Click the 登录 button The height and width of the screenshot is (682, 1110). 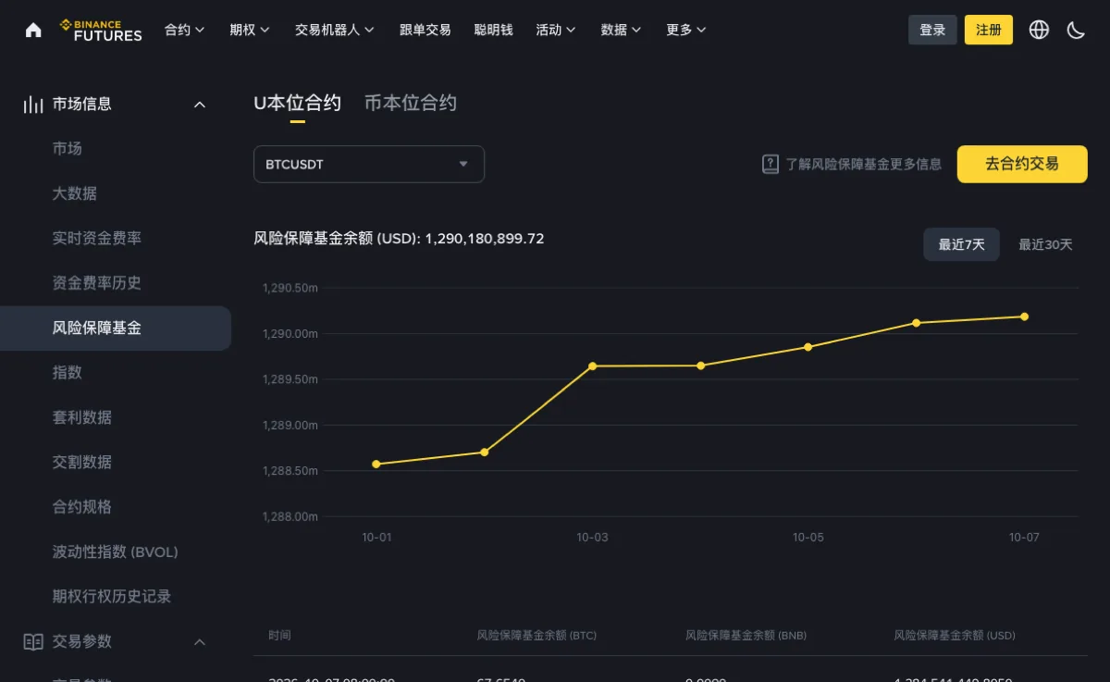[x=932, y=30]
